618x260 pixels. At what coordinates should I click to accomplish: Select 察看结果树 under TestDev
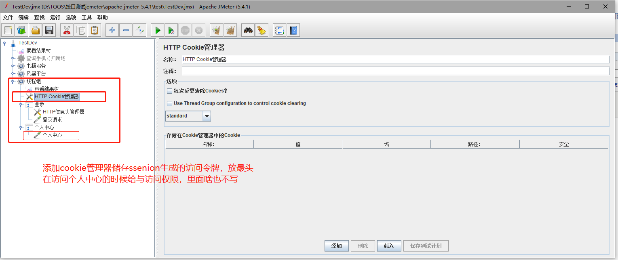click(38, 50)
